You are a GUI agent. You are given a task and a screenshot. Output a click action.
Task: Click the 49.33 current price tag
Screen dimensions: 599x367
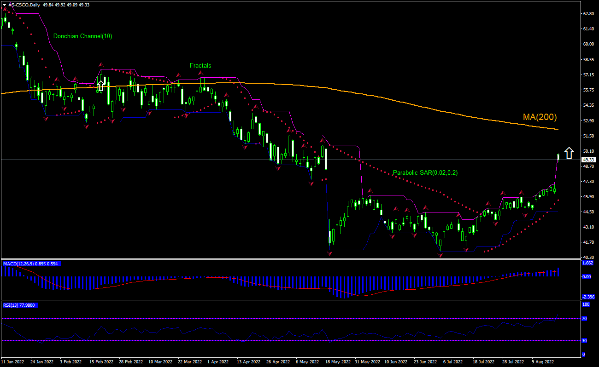point(588,160)
